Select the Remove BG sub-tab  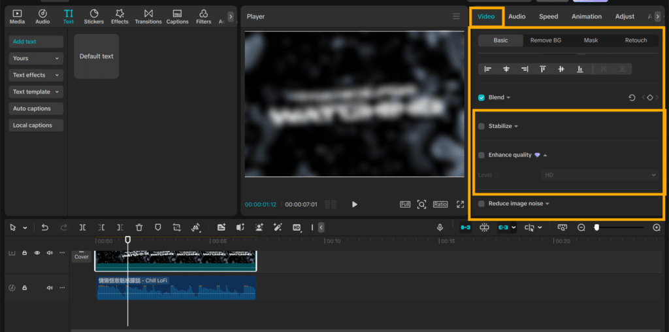[x=546, y=41]
